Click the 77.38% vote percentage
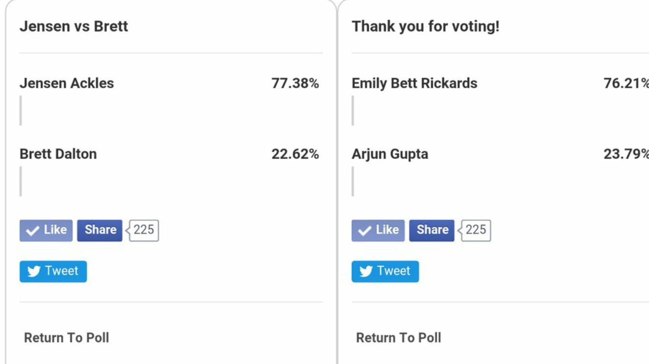This screenshot has height=364, width=649. (295, 83)
